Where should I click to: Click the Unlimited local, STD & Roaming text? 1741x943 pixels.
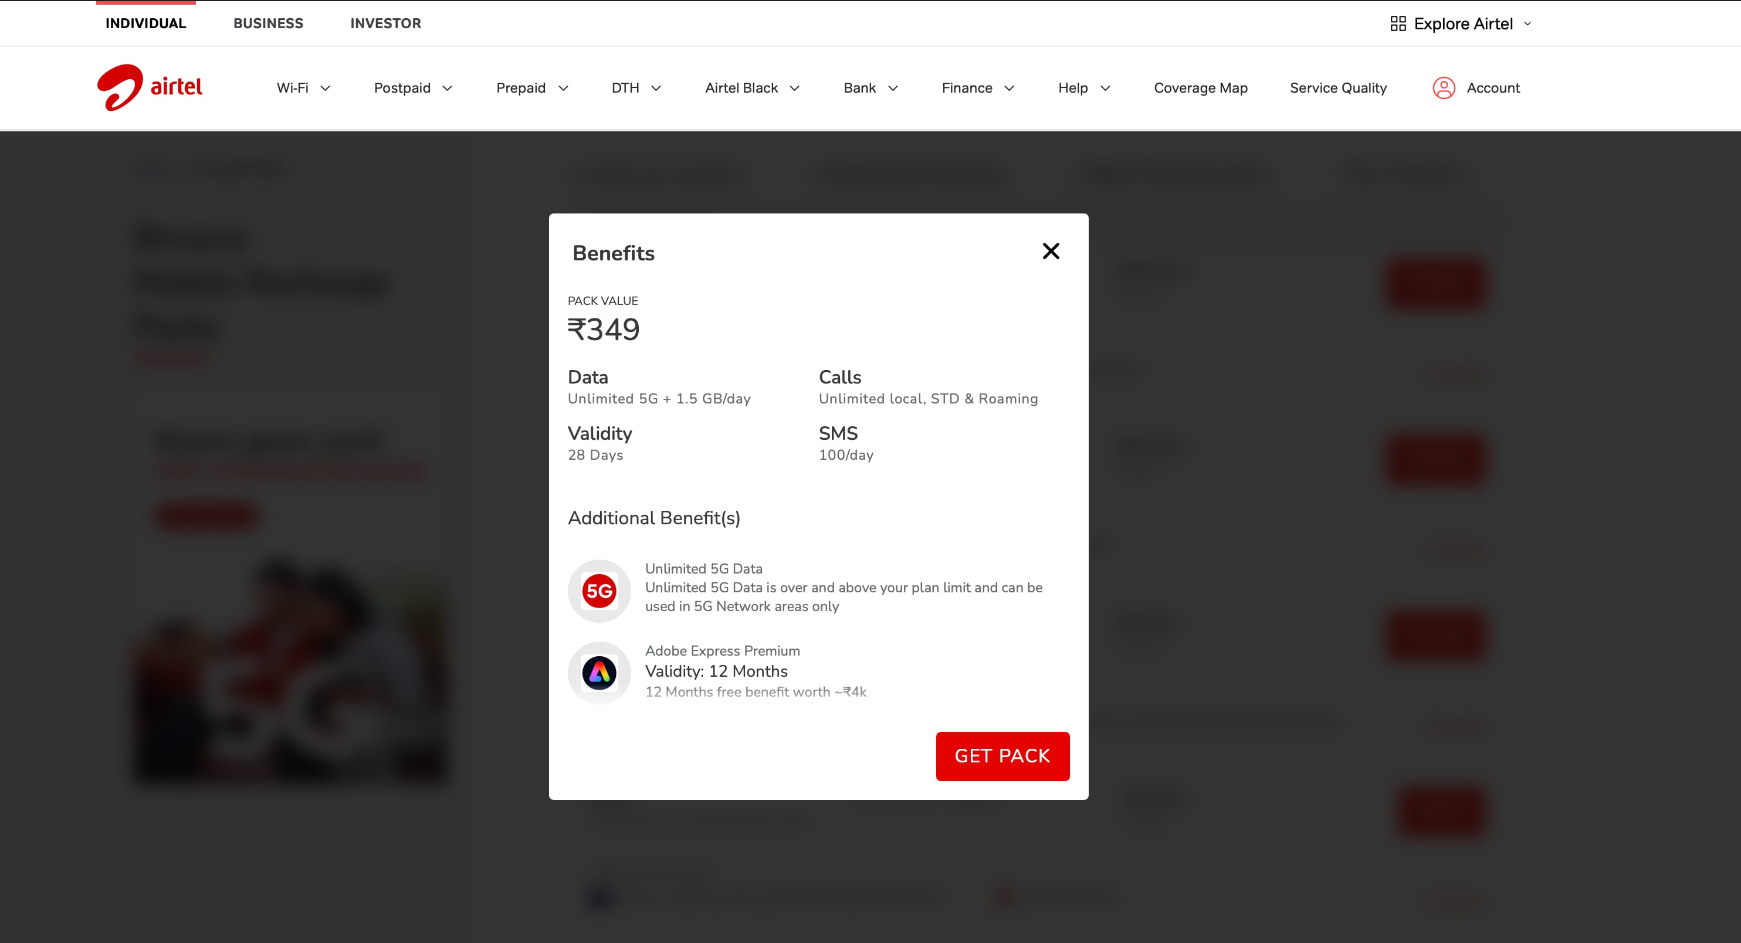(928, 399)
